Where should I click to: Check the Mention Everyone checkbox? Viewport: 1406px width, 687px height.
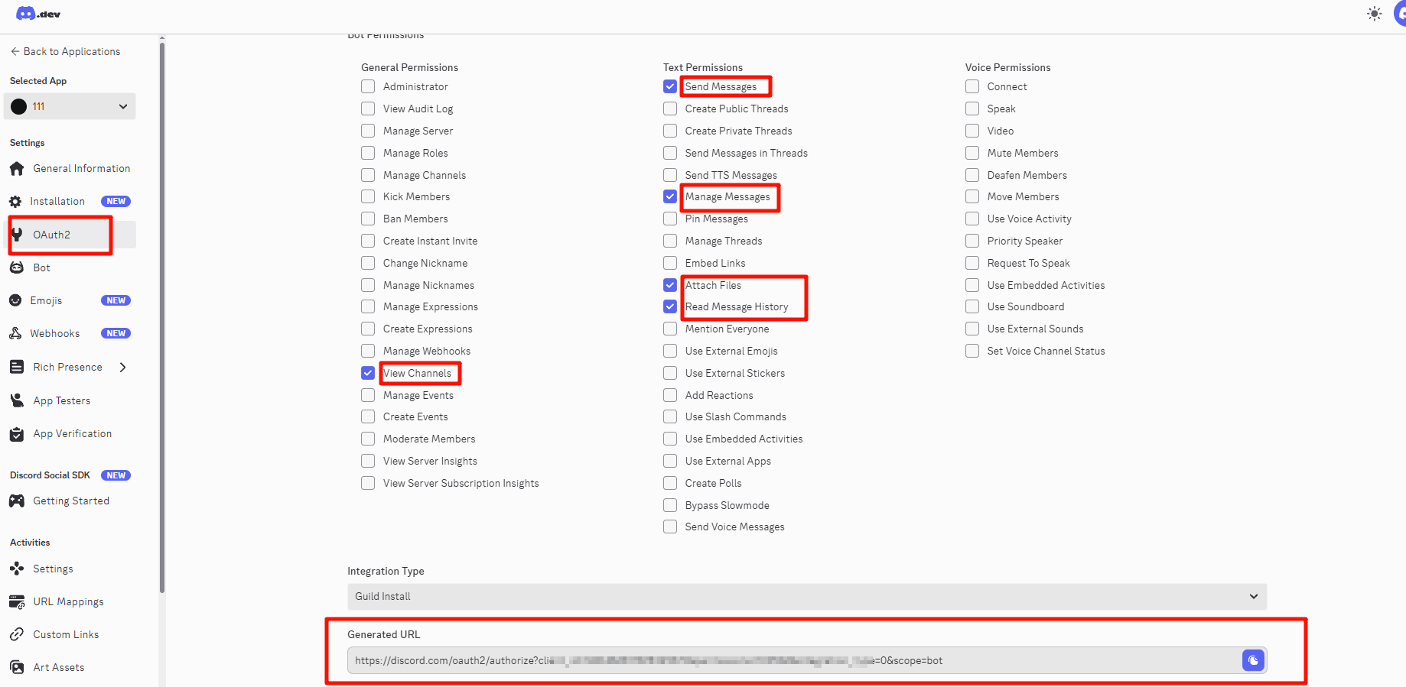coord(670,329)
